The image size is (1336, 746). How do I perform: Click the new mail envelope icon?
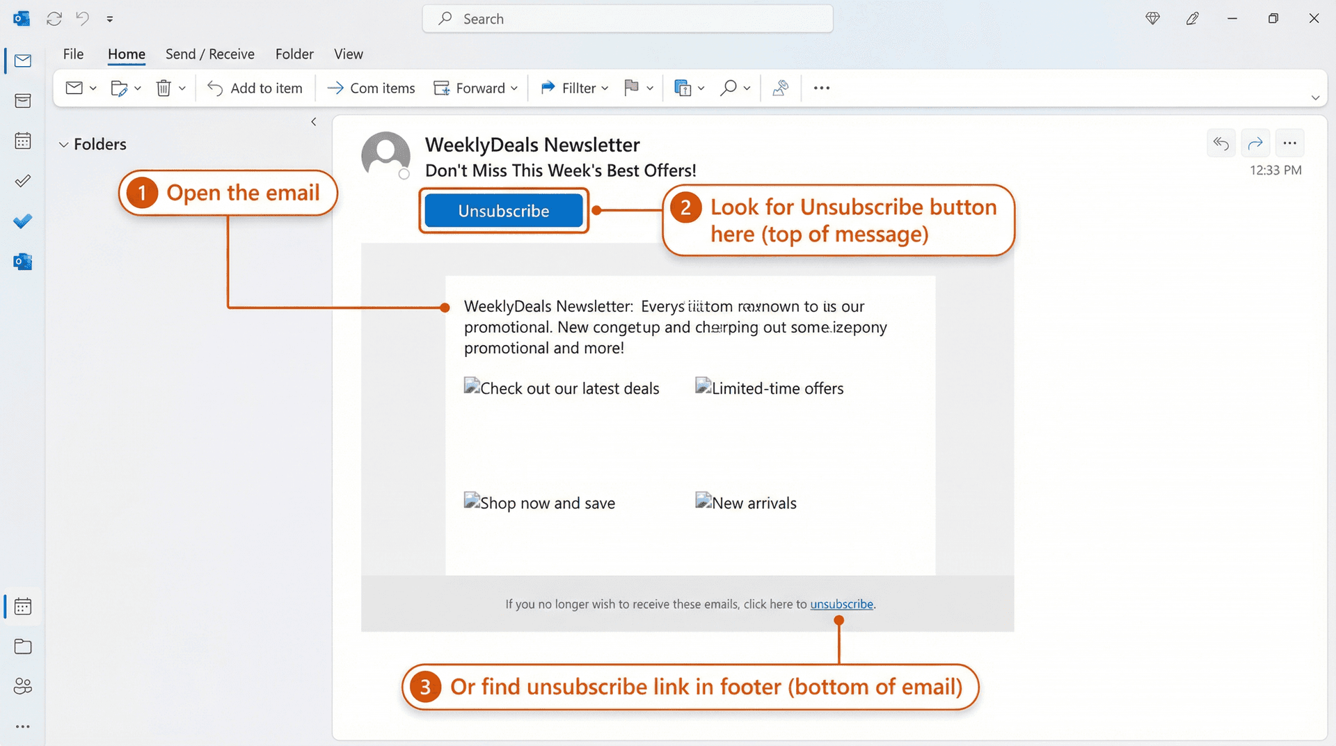[74, 88]
